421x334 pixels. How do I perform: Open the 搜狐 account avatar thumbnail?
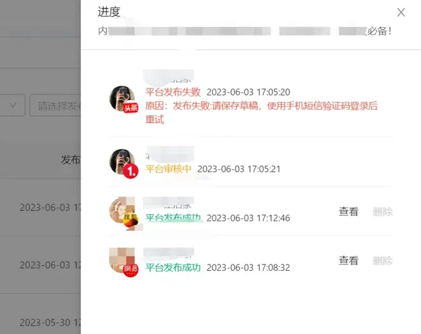click(122, 210)
